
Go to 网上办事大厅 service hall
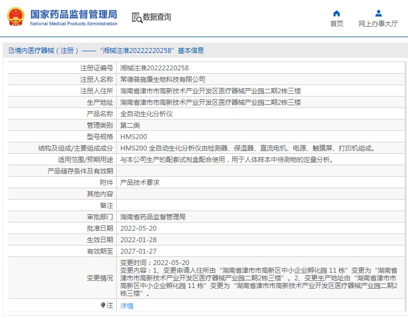point(378,24)
